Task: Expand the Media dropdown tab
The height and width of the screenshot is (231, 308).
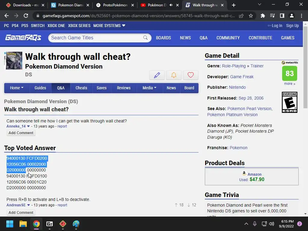Action: (149, 88)
